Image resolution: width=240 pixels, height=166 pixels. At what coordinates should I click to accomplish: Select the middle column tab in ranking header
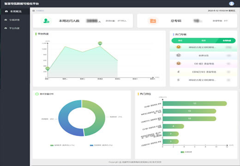204,41
